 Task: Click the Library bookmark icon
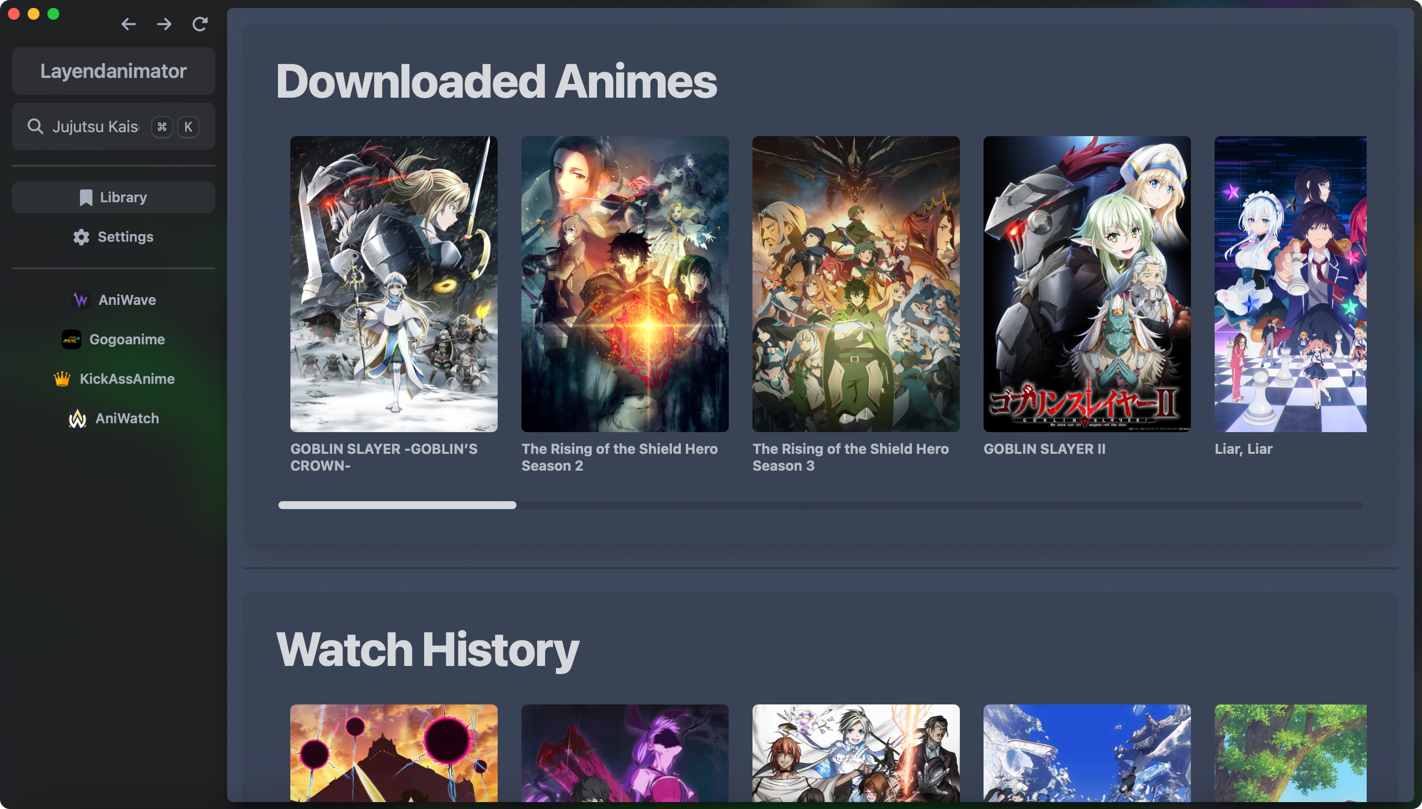(85, 198)
